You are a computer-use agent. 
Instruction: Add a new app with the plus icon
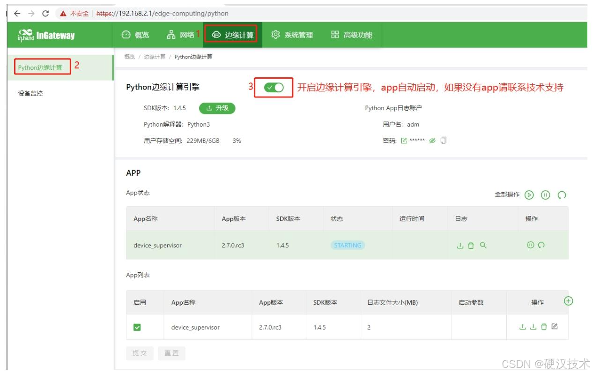click(x=569, y=301)
